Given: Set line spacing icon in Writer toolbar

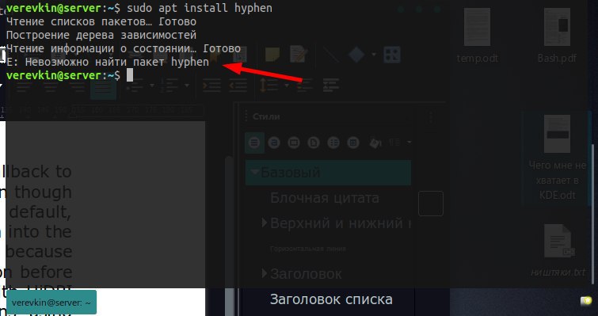Looking at the screenshot, I should 269,85.
